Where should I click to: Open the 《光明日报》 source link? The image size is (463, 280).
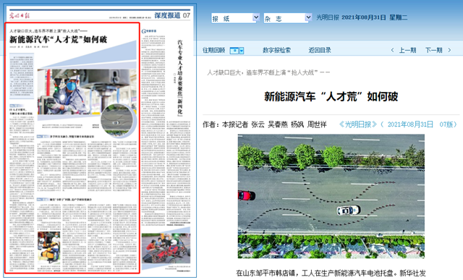tap(358, 124)
